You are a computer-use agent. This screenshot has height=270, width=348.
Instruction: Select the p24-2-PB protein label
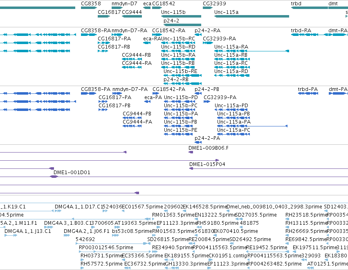click(207, 89)
